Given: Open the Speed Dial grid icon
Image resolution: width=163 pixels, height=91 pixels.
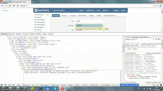Looking at the screenshot, I should point(14,6).
